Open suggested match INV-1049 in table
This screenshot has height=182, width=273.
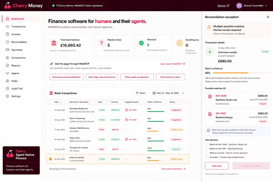131,120
